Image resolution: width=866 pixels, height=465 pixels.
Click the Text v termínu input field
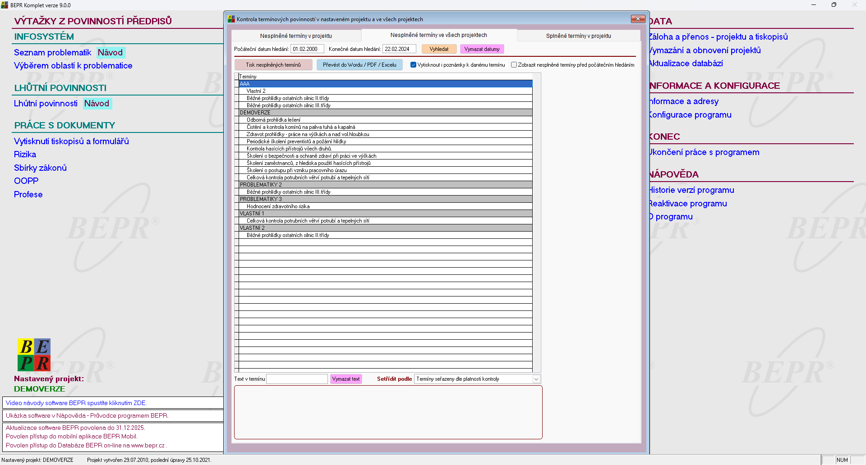(x=297, y=379)
